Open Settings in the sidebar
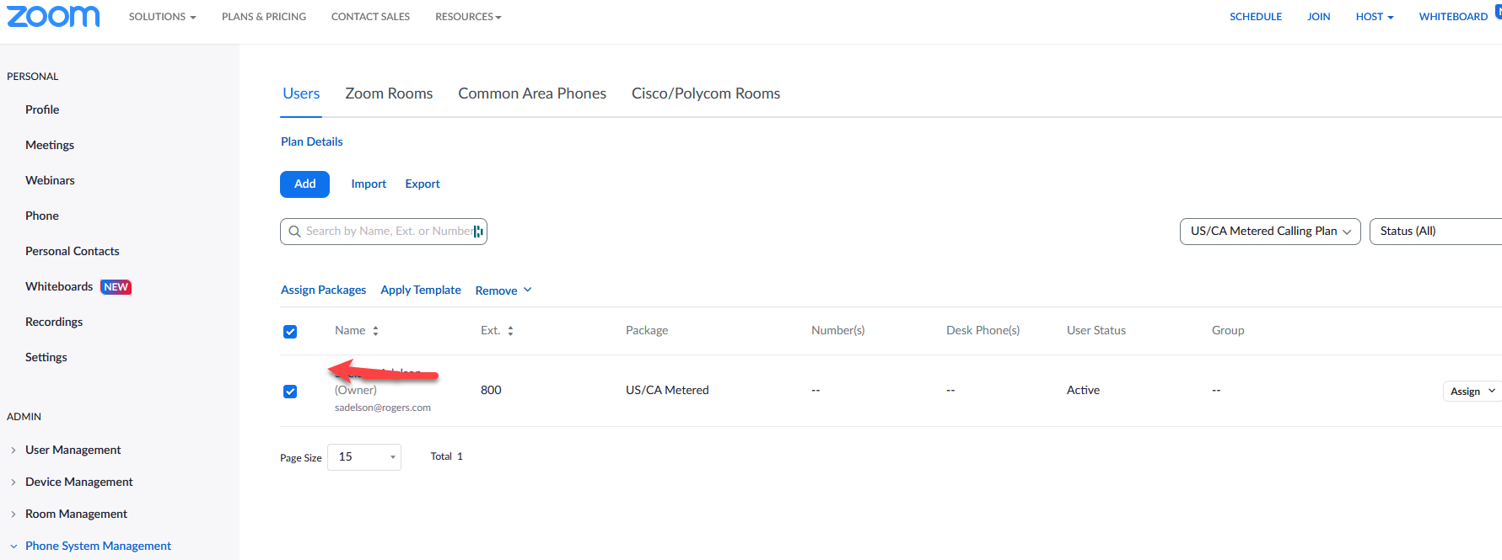Screen dimensions: 1502x560 point(46,358)
